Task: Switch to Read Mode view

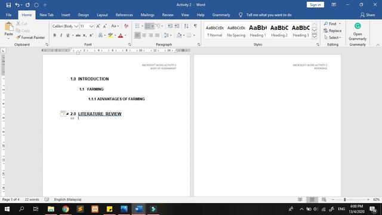Action: (x=300, y=199)
